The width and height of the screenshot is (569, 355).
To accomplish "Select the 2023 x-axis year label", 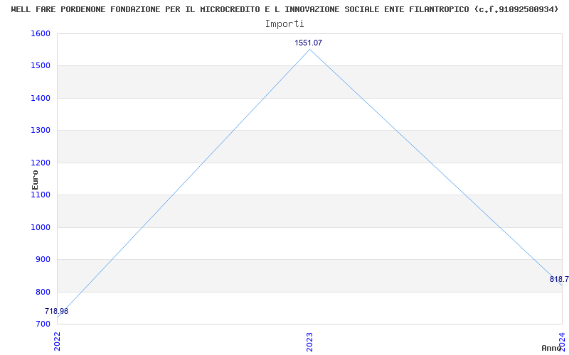I will pos(309,342).
